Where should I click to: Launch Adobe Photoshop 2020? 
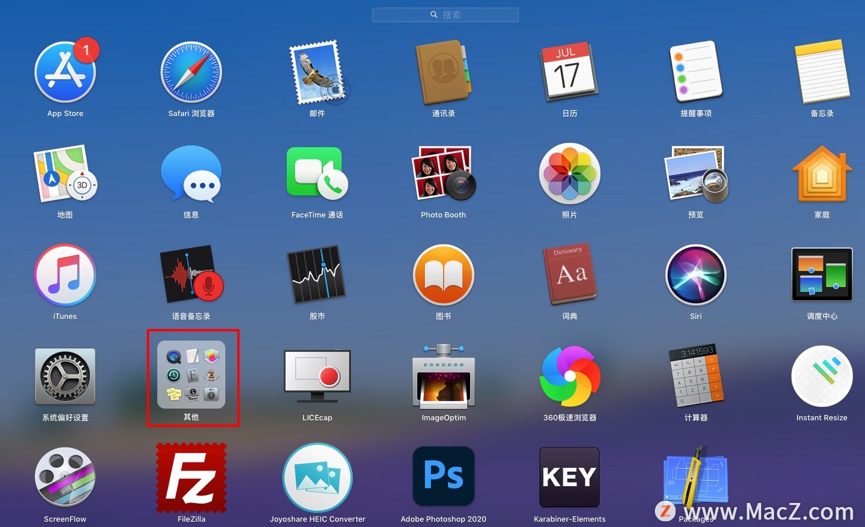pos(444,477)
